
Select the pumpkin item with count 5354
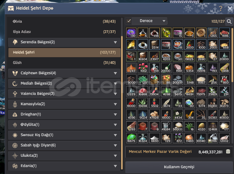(x=189, y=68)
